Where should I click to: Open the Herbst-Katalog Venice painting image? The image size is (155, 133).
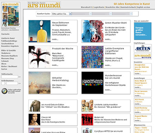(40, 83)
